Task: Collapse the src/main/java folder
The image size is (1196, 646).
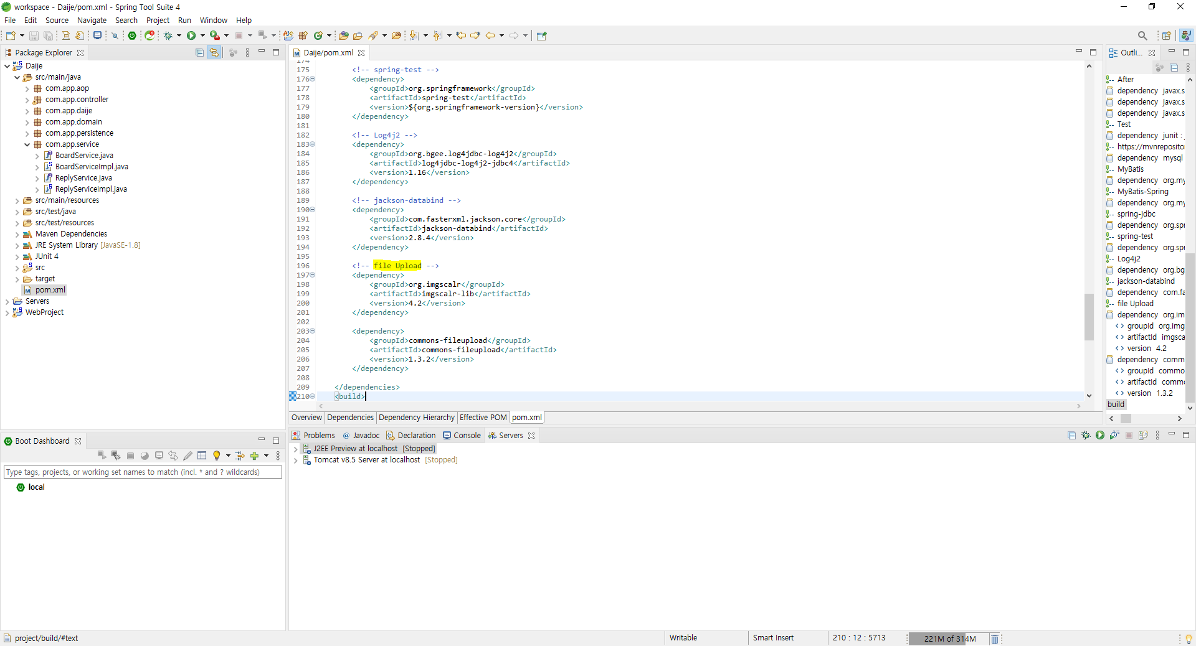Action: click(x=17, y=77)
